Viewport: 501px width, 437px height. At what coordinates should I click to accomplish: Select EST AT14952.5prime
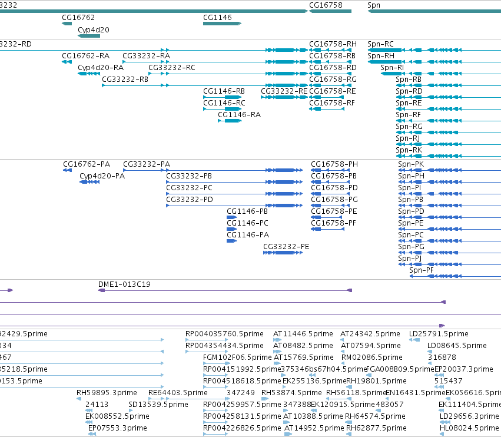[313, 428]
